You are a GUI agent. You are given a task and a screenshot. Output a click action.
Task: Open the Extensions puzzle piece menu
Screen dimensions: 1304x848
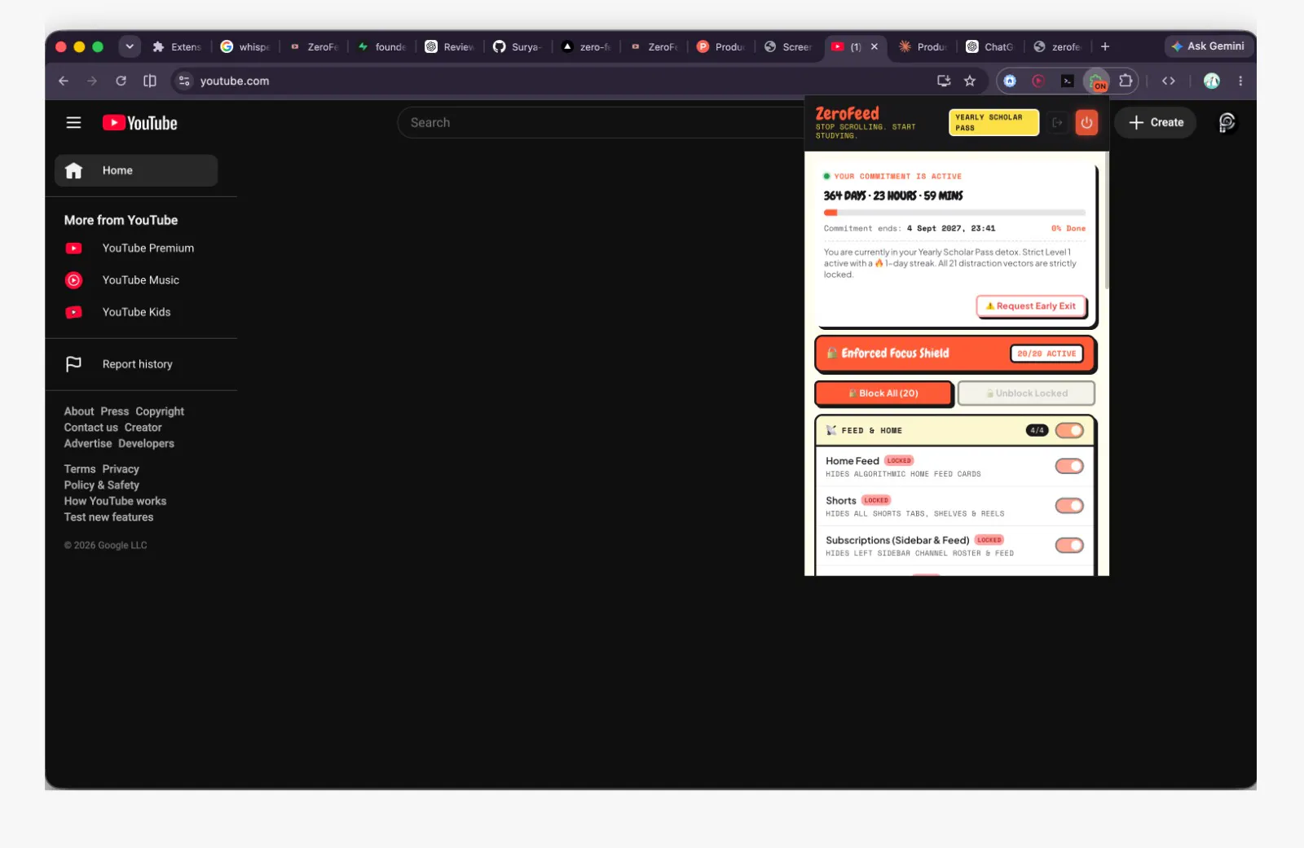click(1126, 81)
